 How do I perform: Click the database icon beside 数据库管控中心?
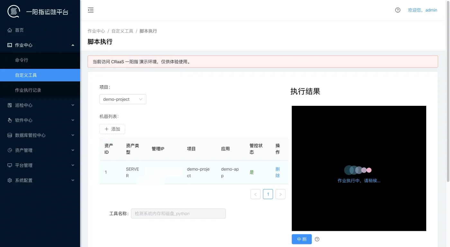pos(10,135)
